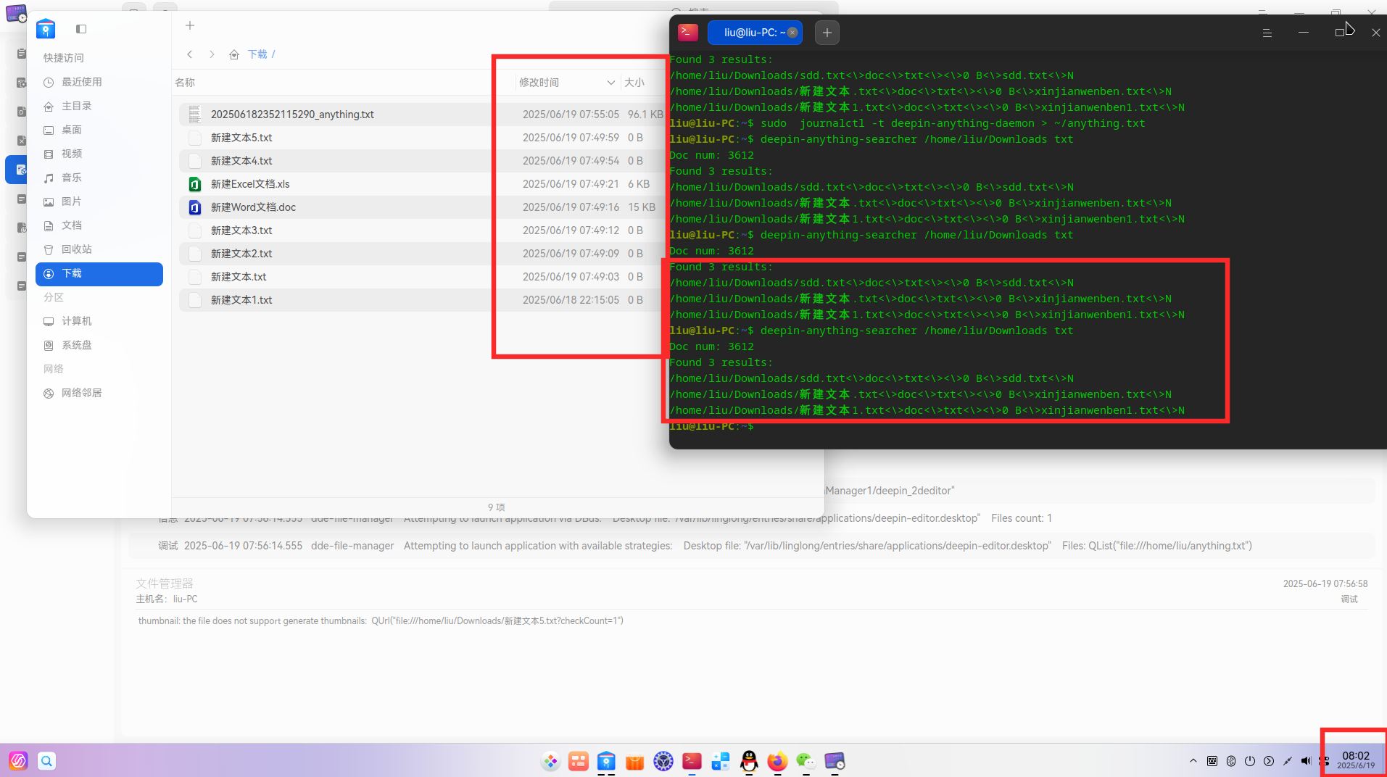Image resolution: width=1387 pixels, height=777 pixels.
Task: Open the Documents (文档) sidebar entry
Action: coord(99,225)
